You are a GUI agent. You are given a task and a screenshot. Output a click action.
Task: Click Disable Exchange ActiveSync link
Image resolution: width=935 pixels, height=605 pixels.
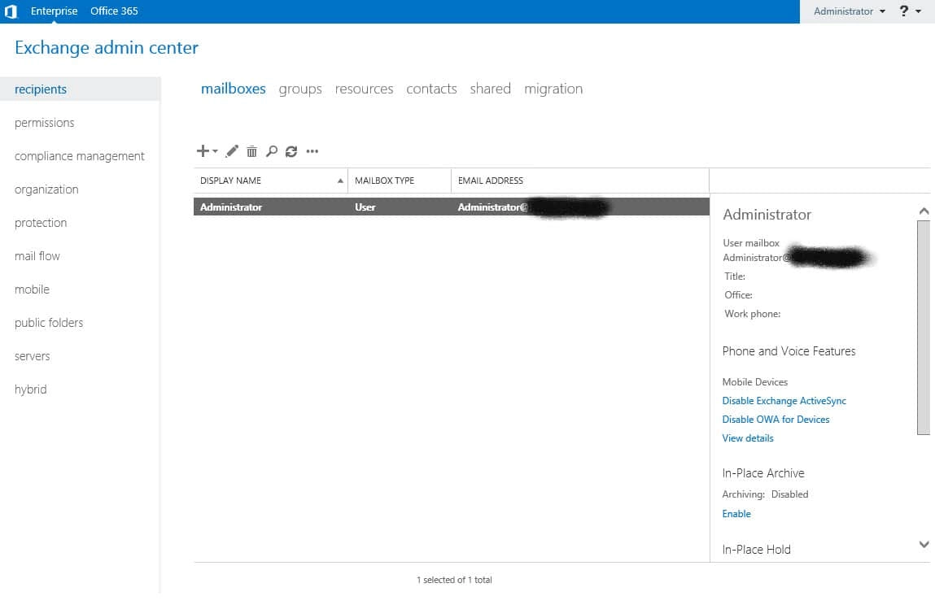(x=784, y=401)
